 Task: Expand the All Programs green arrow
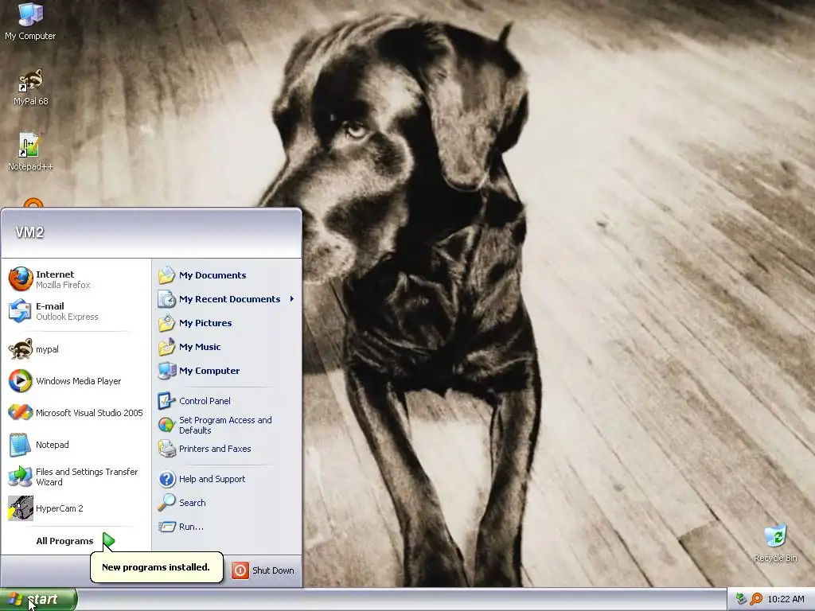tap(108, 540)
